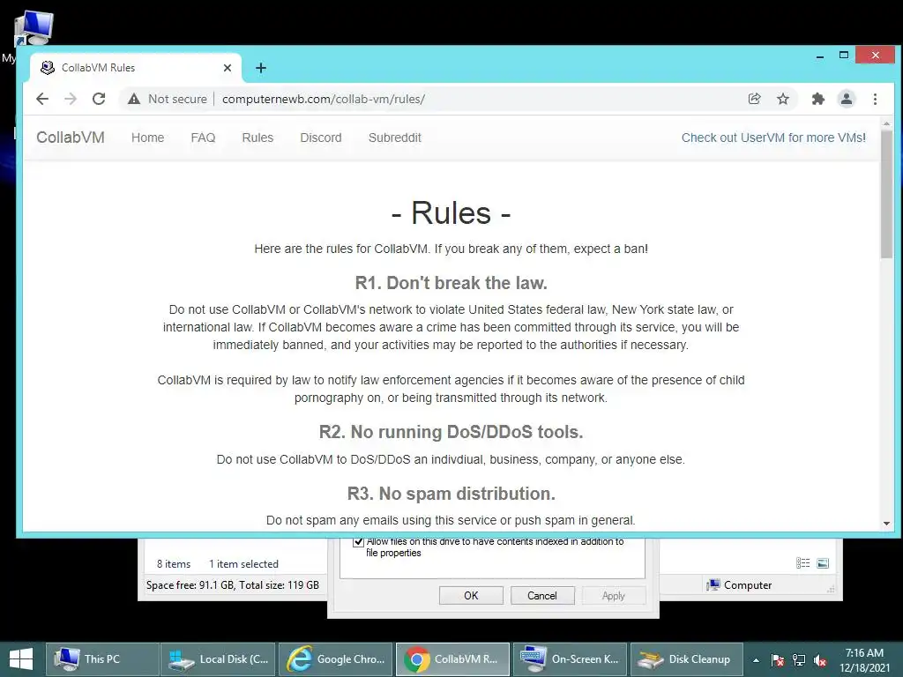Click the address bar URL
This screenshot has width=903, height=677.
pyautogui.click(x=324, y=99)
